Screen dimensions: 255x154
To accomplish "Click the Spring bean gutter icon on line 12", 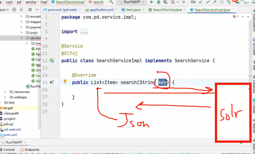I will tap(52, 61).
